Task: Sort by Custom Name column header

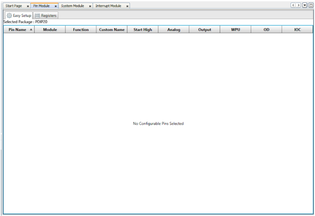Action: pos(112,29)
